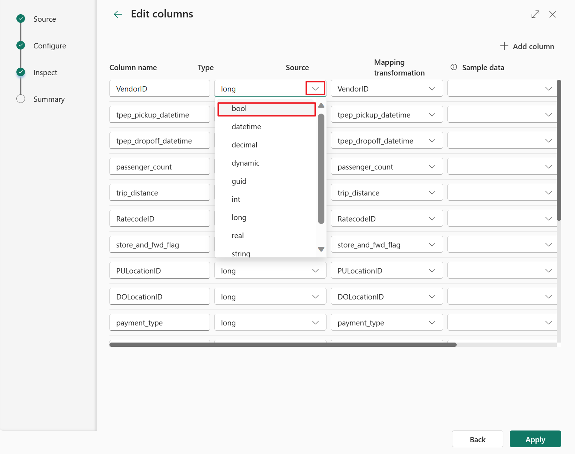Expand the Edit columns pane to full view
Image resolution: width=575 pixels, height=454 pixels.
[x=535, y=14]
